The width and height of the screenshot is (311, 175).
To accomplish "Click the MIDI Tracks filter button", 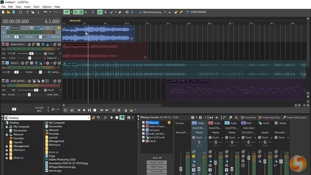I will tap(156, 167).
